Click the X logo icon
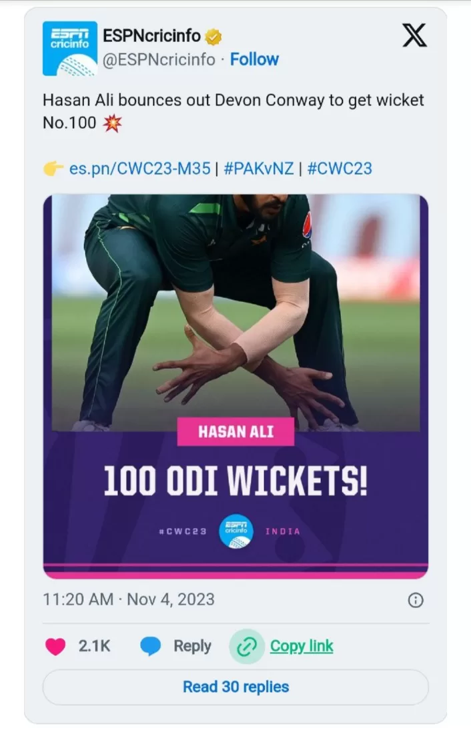Image resolution: width=471 pixels, height=738 pixels. click(x=414, y=35)
